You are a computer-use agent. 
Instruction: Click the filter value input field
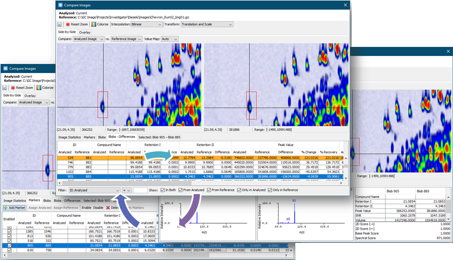140,190
